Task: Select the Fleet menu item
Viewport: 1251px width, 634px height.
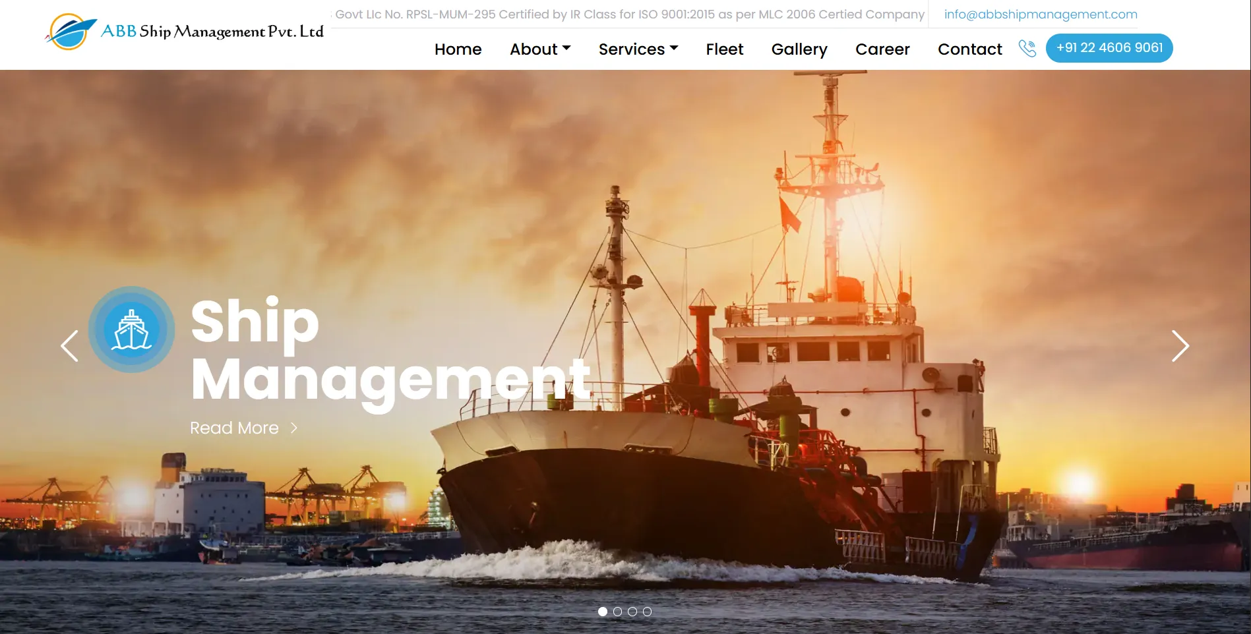Action: pos(724,49)
